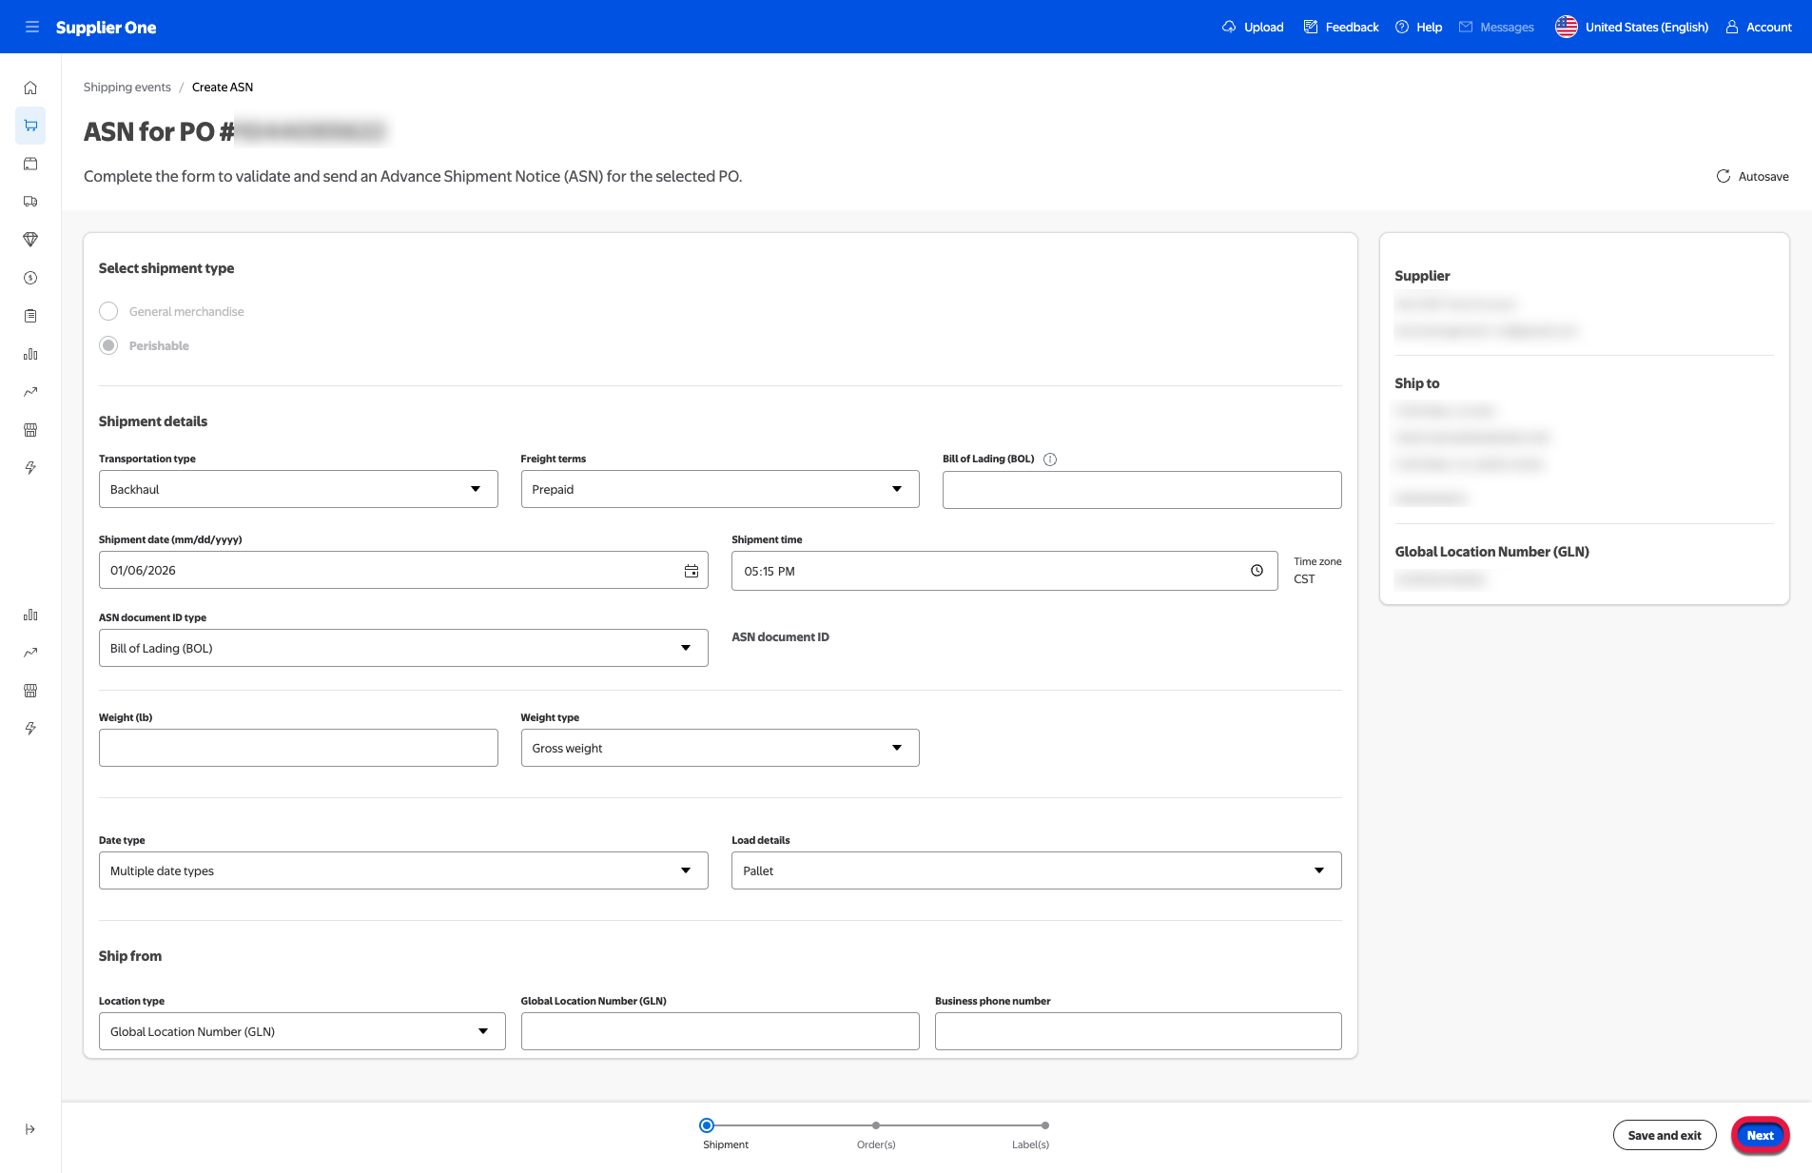The image size is (1812, 1173).
Task: Go to Shipping events breadcrumb link
Action: pos(127,88)
